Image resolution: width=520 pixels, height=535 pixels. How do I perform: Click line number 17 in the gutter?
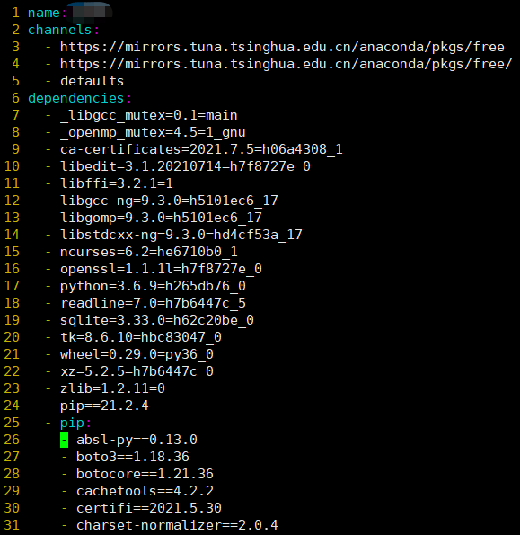coord(12,286)
